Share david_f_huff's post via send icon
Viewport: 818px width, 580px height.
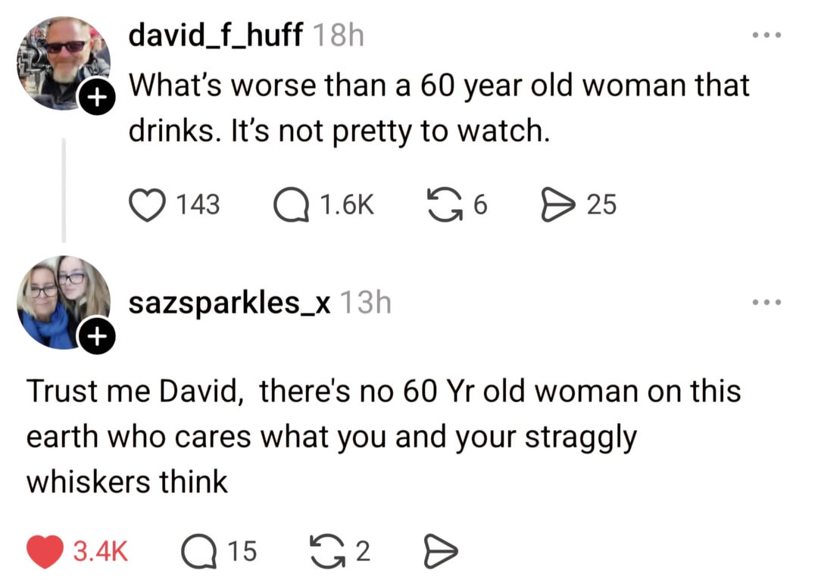click(557, 204)
